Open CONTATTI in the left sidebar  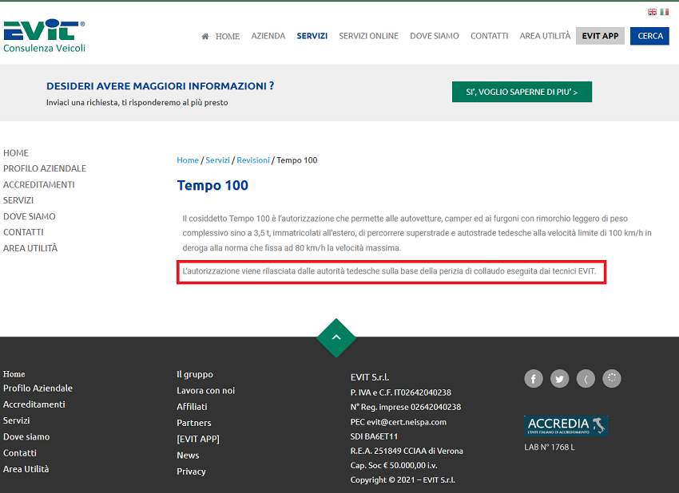click(x=23, y=232)
